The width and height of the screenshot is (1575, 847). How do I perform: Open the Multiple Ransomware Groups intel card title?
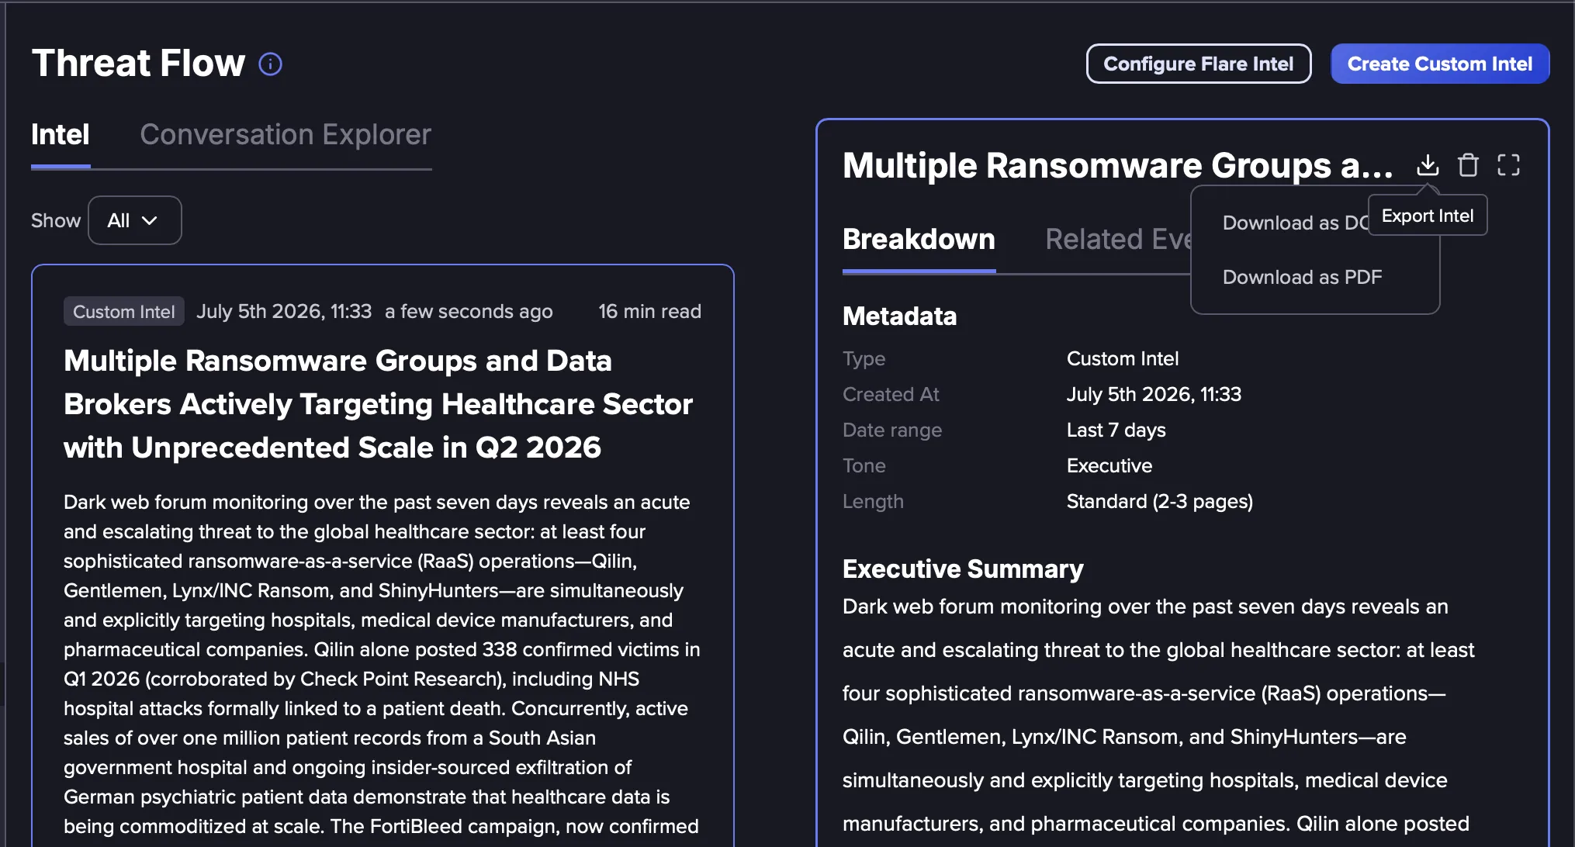click(x=378, y=403)
